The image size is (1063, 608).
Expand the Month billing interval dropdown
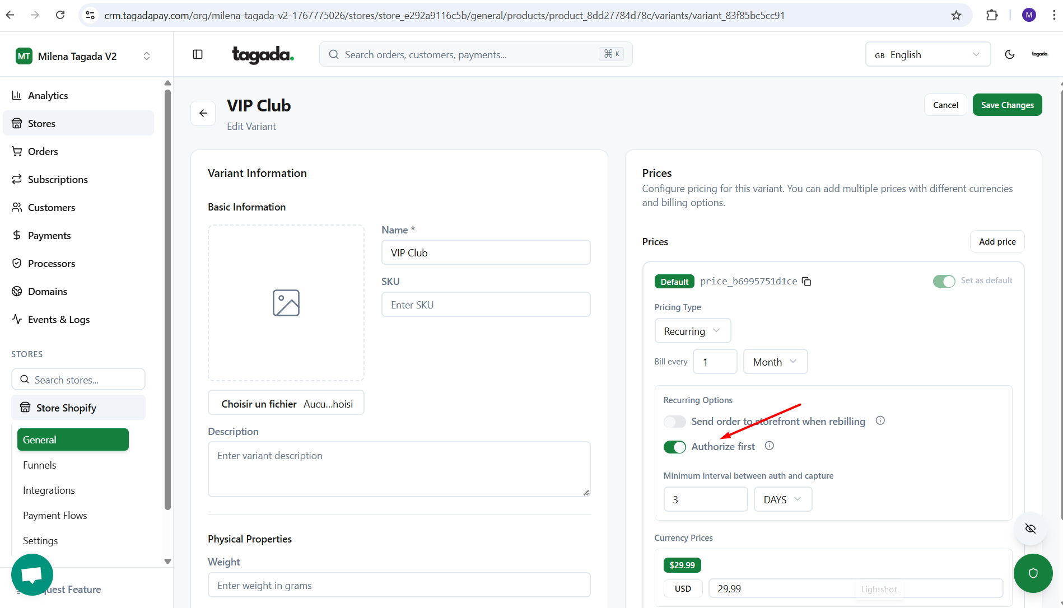(x=775, y=362)
